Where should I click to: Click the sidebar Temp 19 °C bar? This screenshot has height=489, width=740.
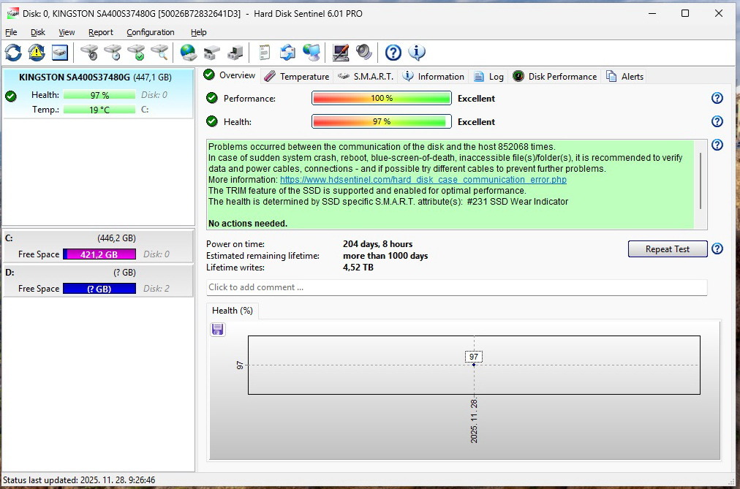[99, 110]
